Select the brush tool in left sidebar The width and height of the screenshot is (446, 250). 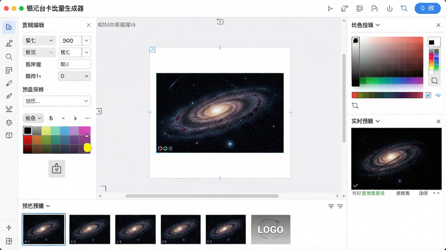(x=9, y=96)
